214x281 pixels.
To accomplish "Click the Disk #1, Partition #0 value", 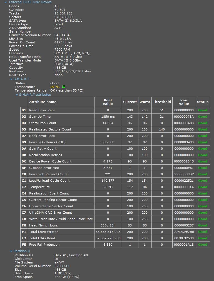I will click(71, 255).
